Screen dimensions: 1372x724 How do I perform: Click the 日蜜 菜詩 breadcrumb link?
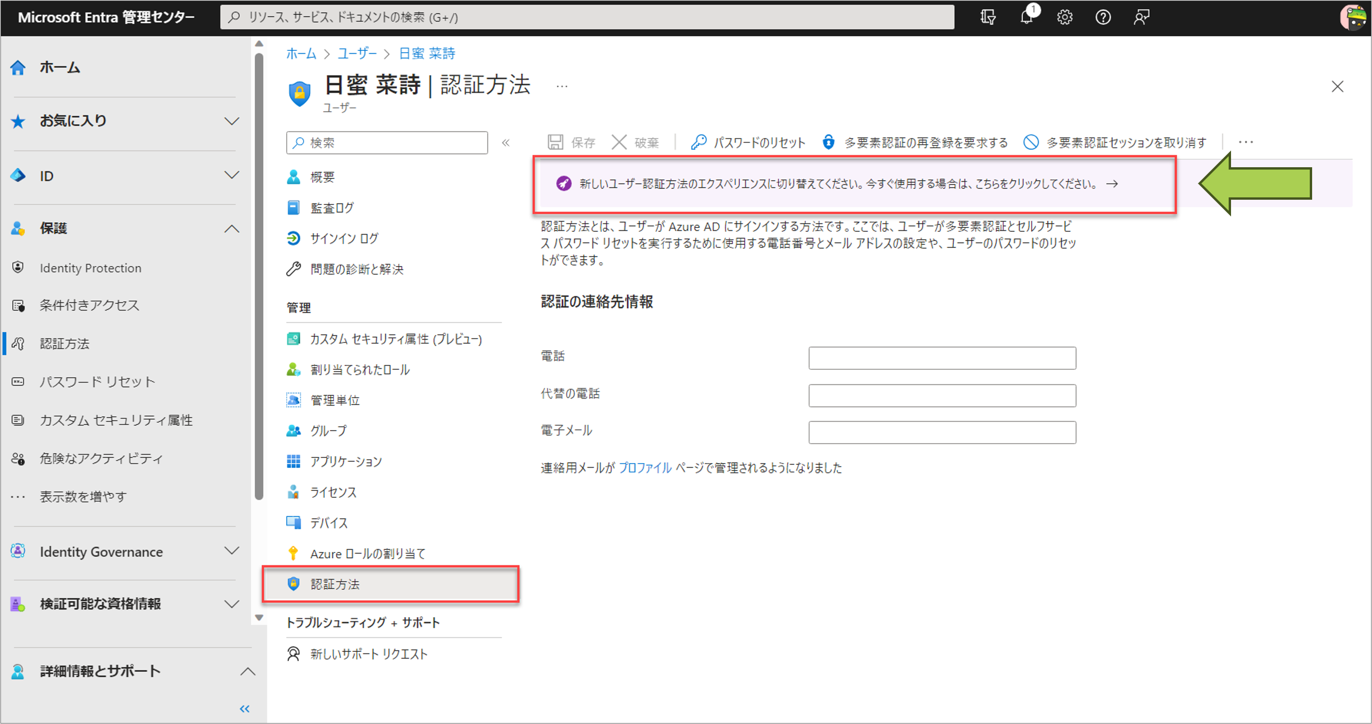[427, 54]
